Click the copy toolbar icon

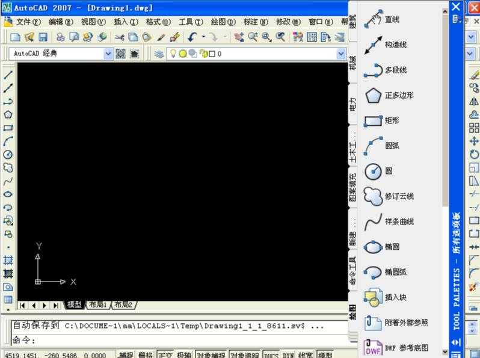(133, 37)
